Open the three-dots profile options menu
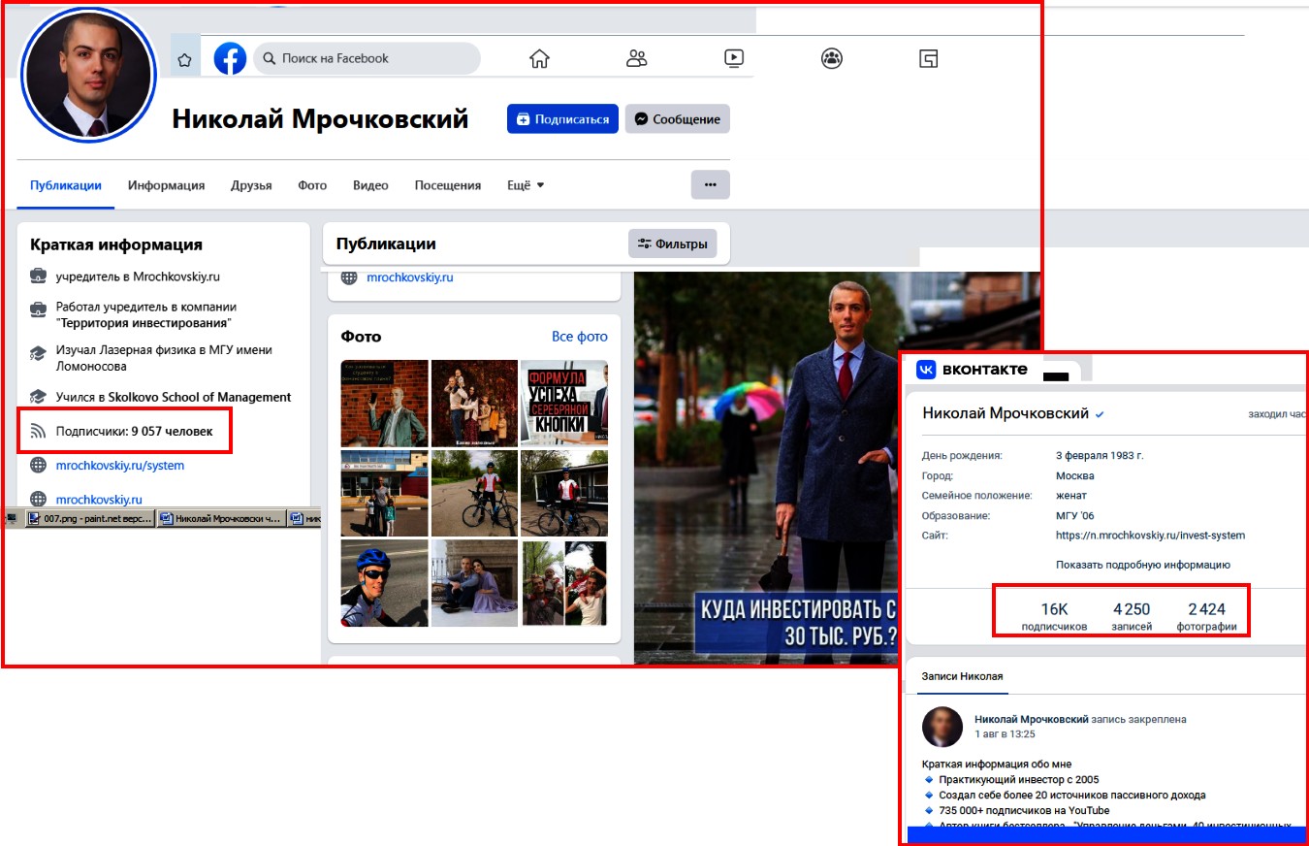The width and height of the screenshot is (1309, 846). point(710,184)
